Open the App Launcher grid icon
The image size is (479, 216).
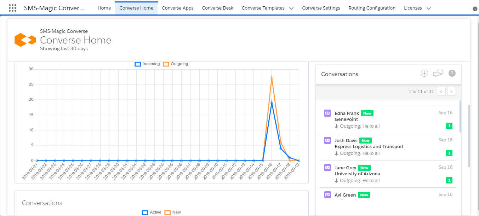point(12,8)
